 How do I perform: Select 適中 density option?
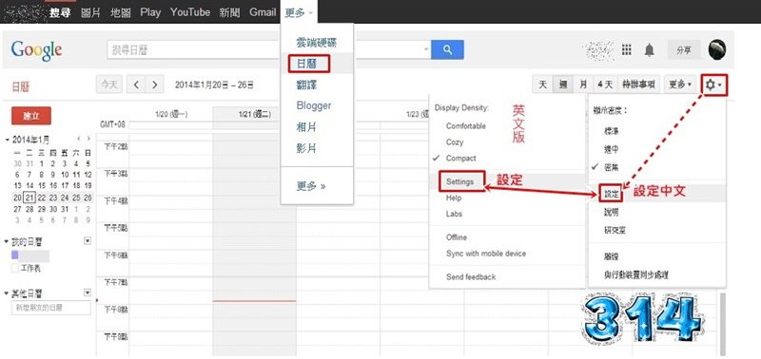tap(611, 149)
